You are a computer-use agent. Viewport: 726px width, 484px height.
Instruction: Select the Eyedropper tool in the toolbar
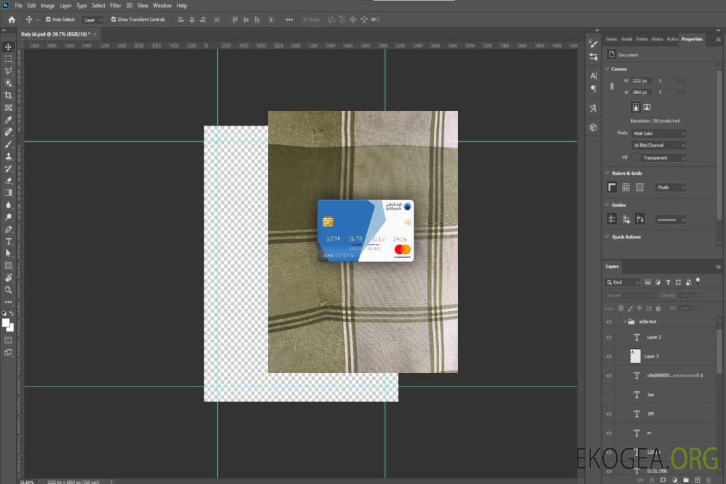[9, 120]
